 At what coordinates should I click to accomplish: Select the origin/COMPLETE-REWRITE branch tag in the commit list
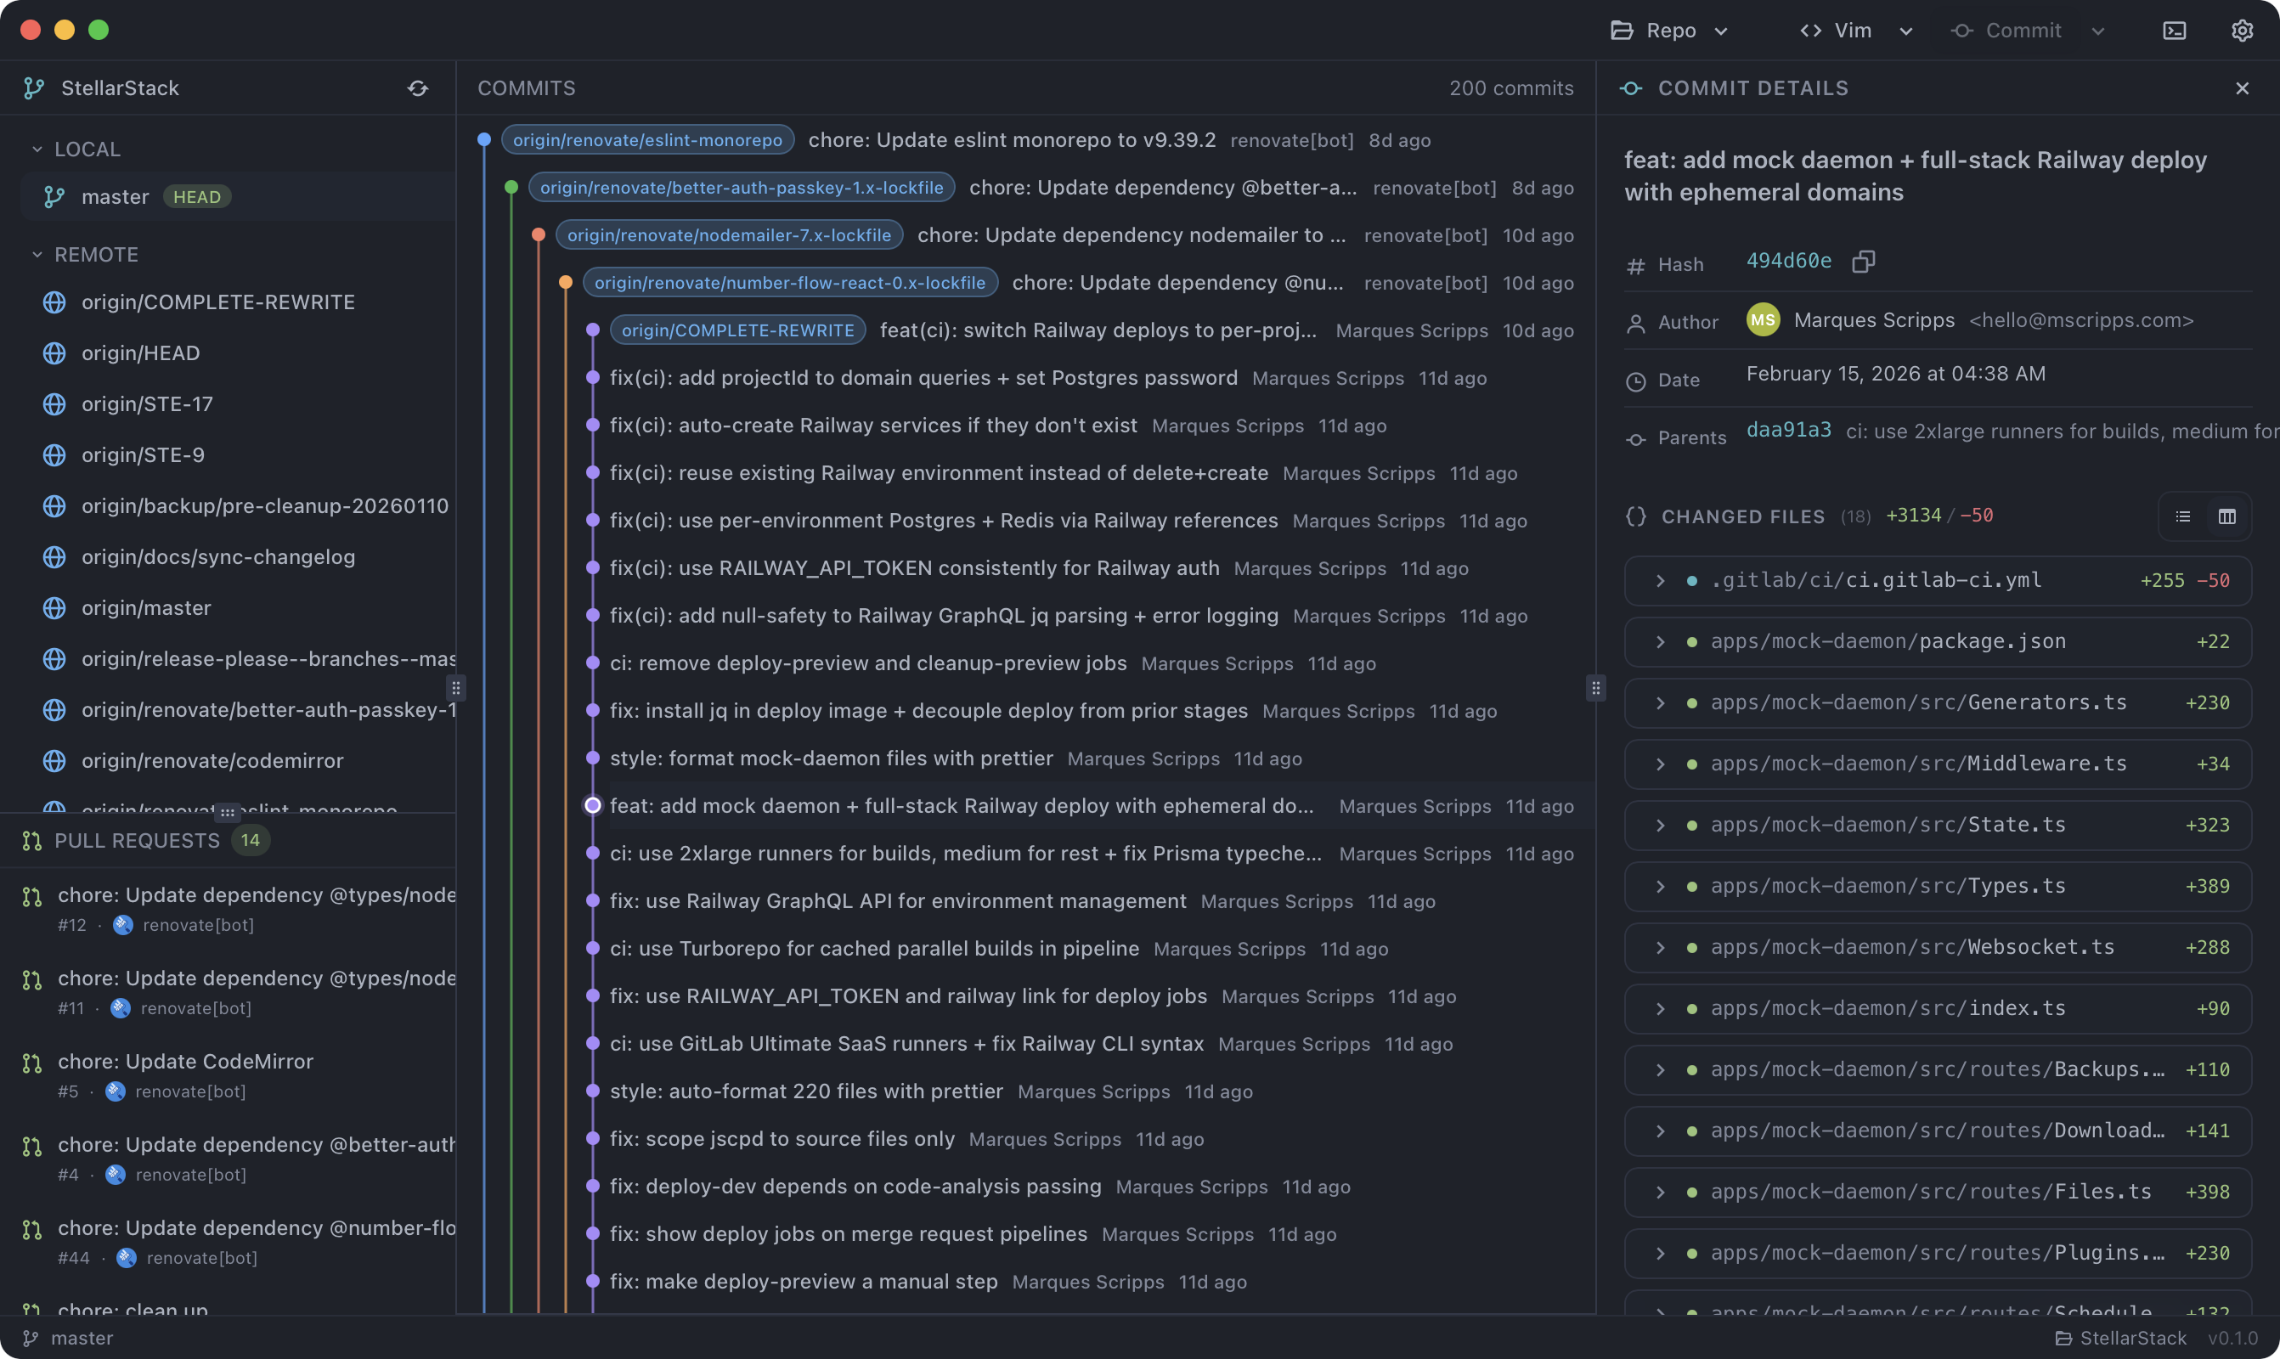tap(737, 330)
